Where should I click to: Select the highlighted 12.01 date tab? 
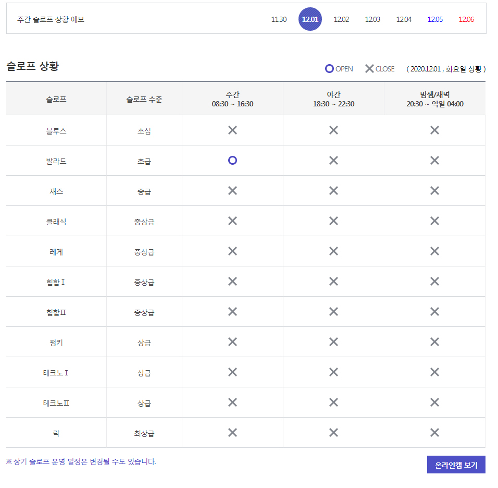(310, 19)
